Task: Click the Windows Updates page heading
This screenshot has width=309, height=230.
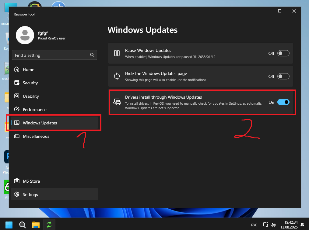Action: tap(142, 30)
